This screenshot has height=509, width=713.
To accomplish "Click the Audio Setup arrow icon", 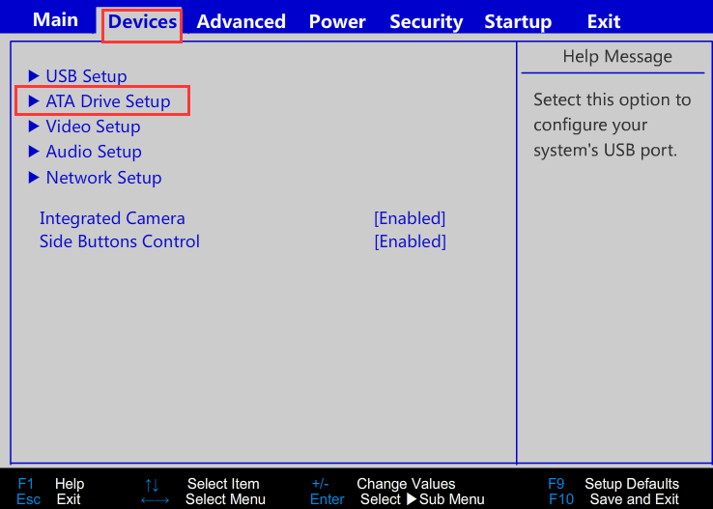I will pos(34,152).
